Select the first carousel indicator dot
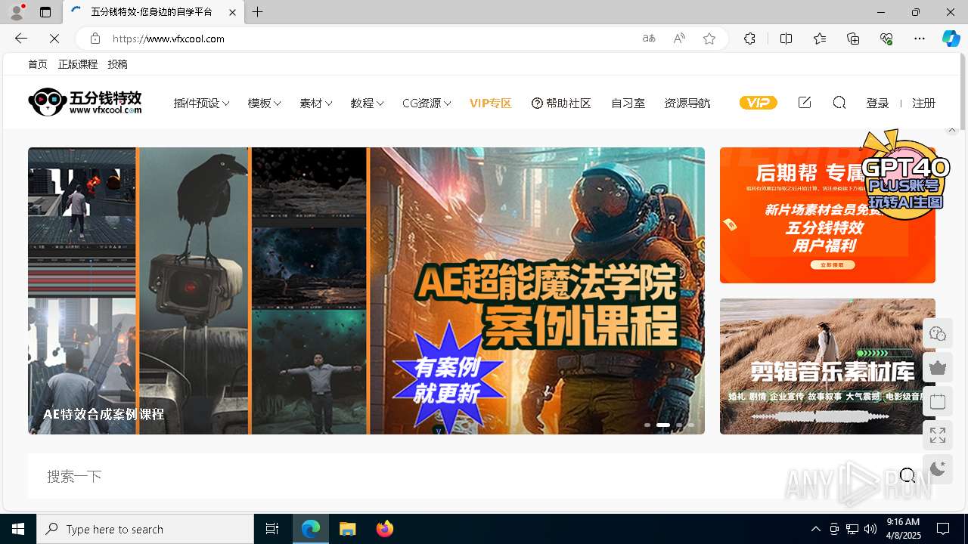 coord(647,425)
